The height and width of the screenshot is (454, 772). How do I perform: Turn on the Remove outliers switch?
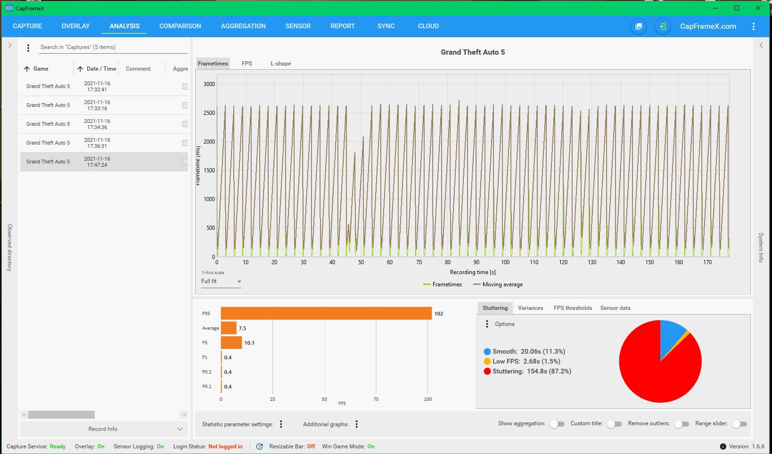coord(682,424)
